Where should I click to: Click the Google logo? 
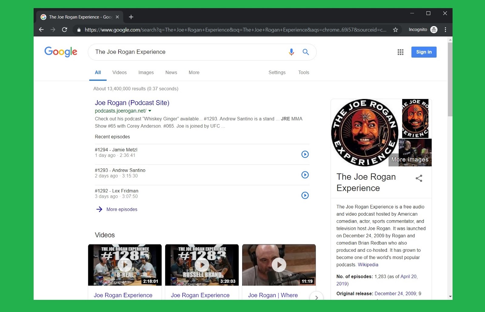pyautogui.click(x=61, y=52)
